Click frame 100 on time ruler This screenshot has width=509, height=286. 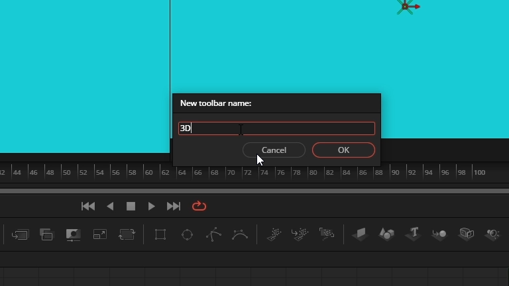click(479, 173)
